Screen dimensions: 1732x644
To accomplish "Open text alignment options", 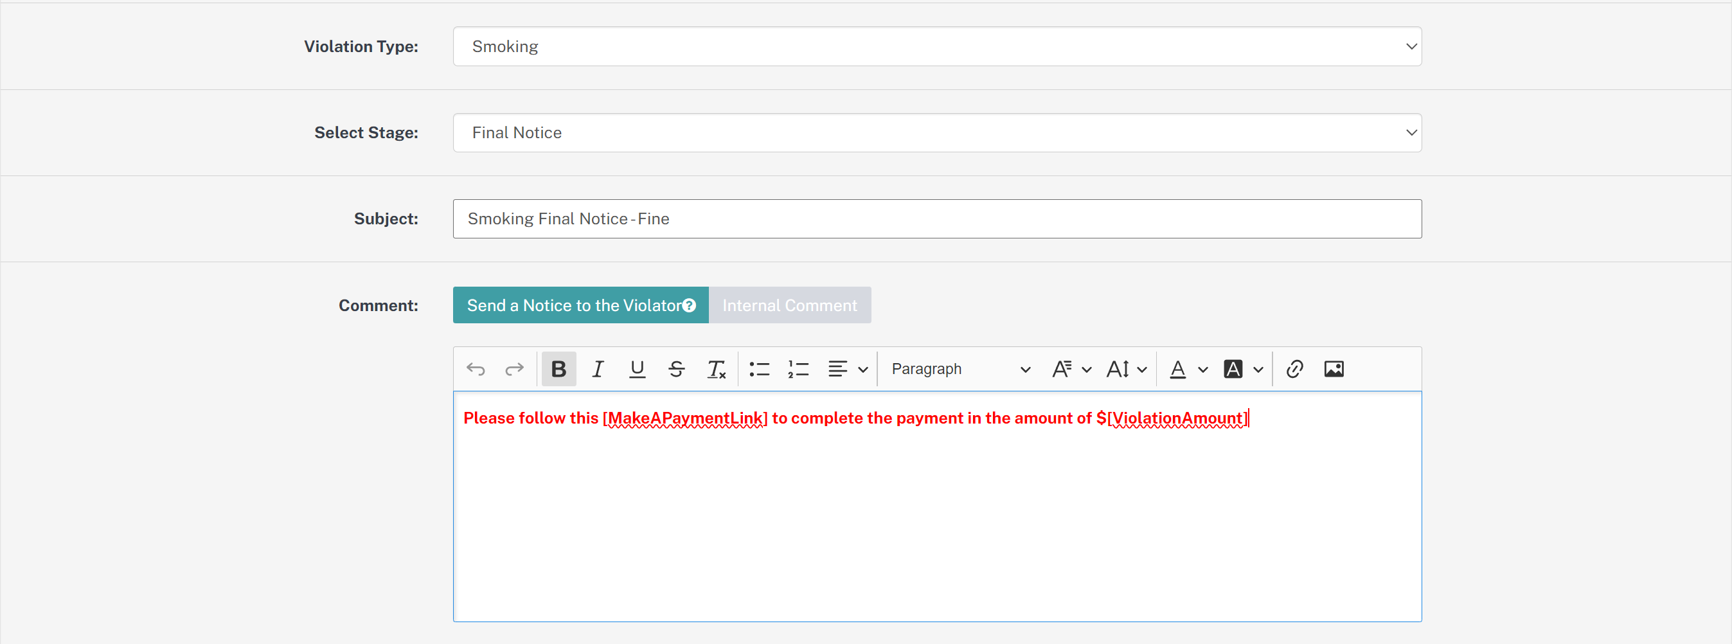I will tap(838, 369).
